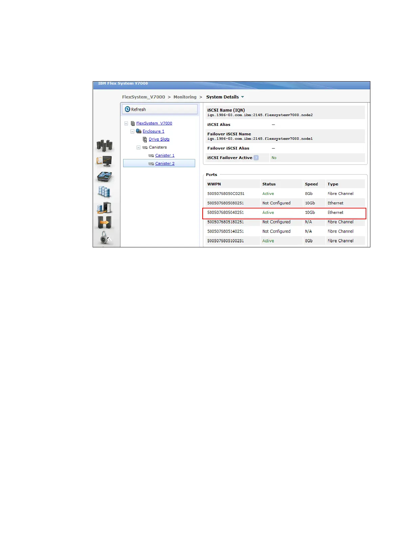The width and height of the screenshot is (414, 536).
Task: Click the Canister 2 icon in tree
Action: tap(151, 164)
